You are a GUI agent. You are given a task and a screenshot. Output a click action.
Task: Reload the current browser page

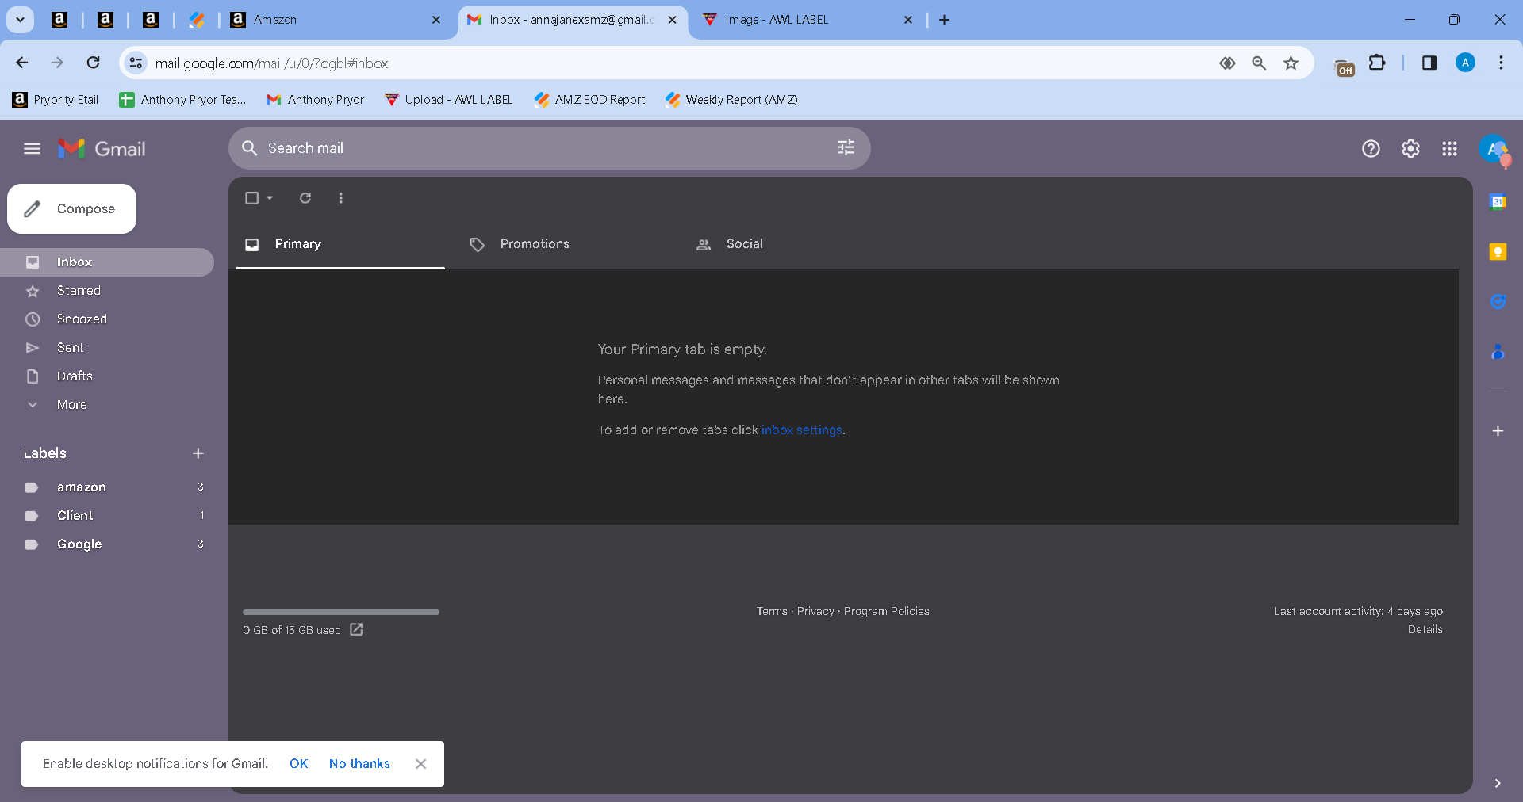point(94,63)
